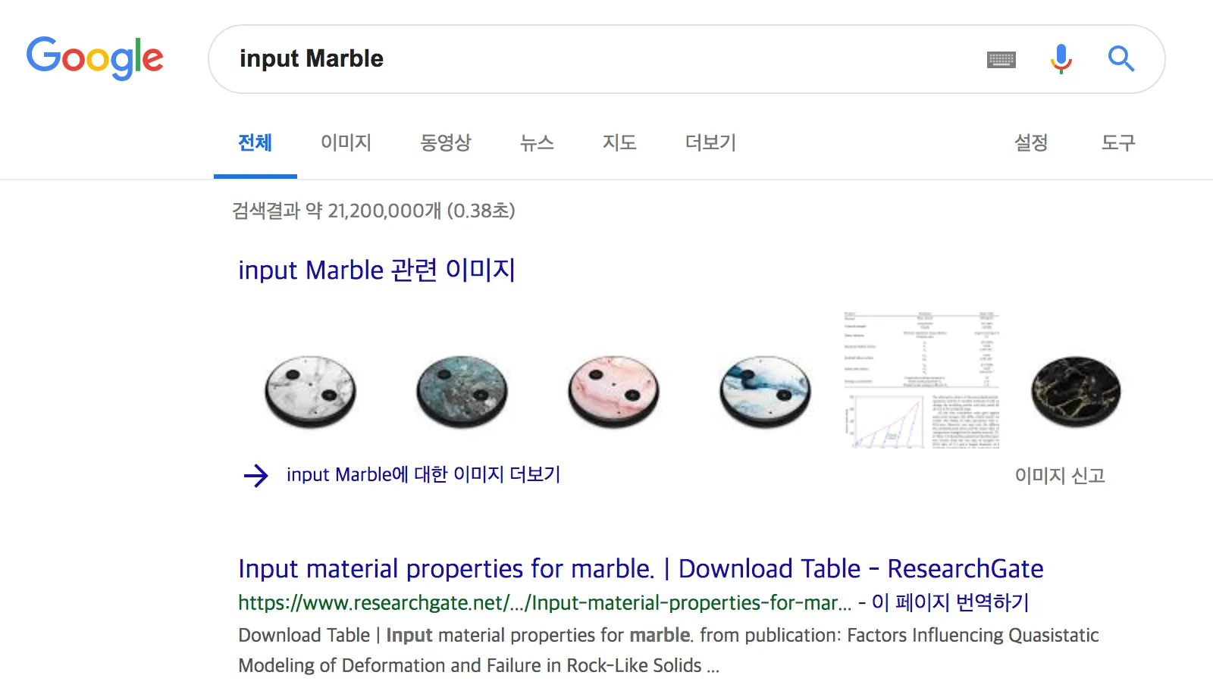Click '이 페이지 번역하기' translate link
The height and width of the screenshot is (694, 1213).
pos(951,602)
